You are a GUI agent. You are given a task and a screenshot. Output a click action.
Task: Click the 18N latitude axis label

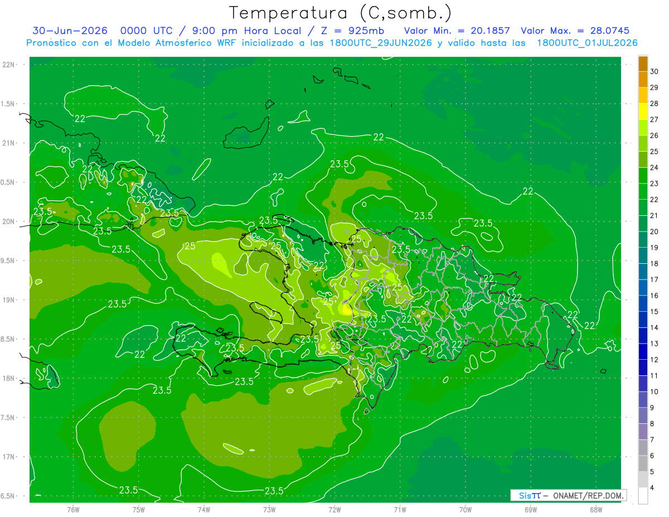pos(8,379)
